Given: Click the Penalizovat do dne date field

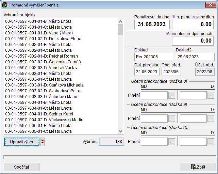Looking at the screenshot, I should tap(152, 25).
